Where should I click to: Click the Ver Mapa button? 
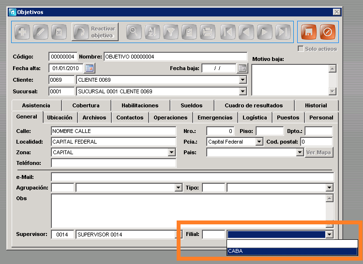coord(319,153)
